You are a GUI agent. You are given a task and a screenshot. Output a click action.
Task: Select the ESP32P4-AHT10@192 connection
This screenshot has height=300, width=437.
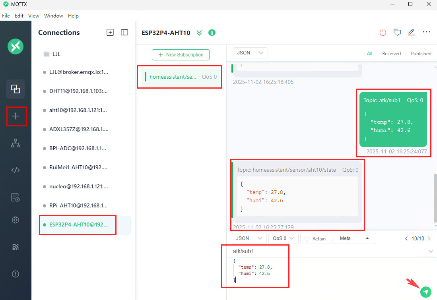(84, 225)
